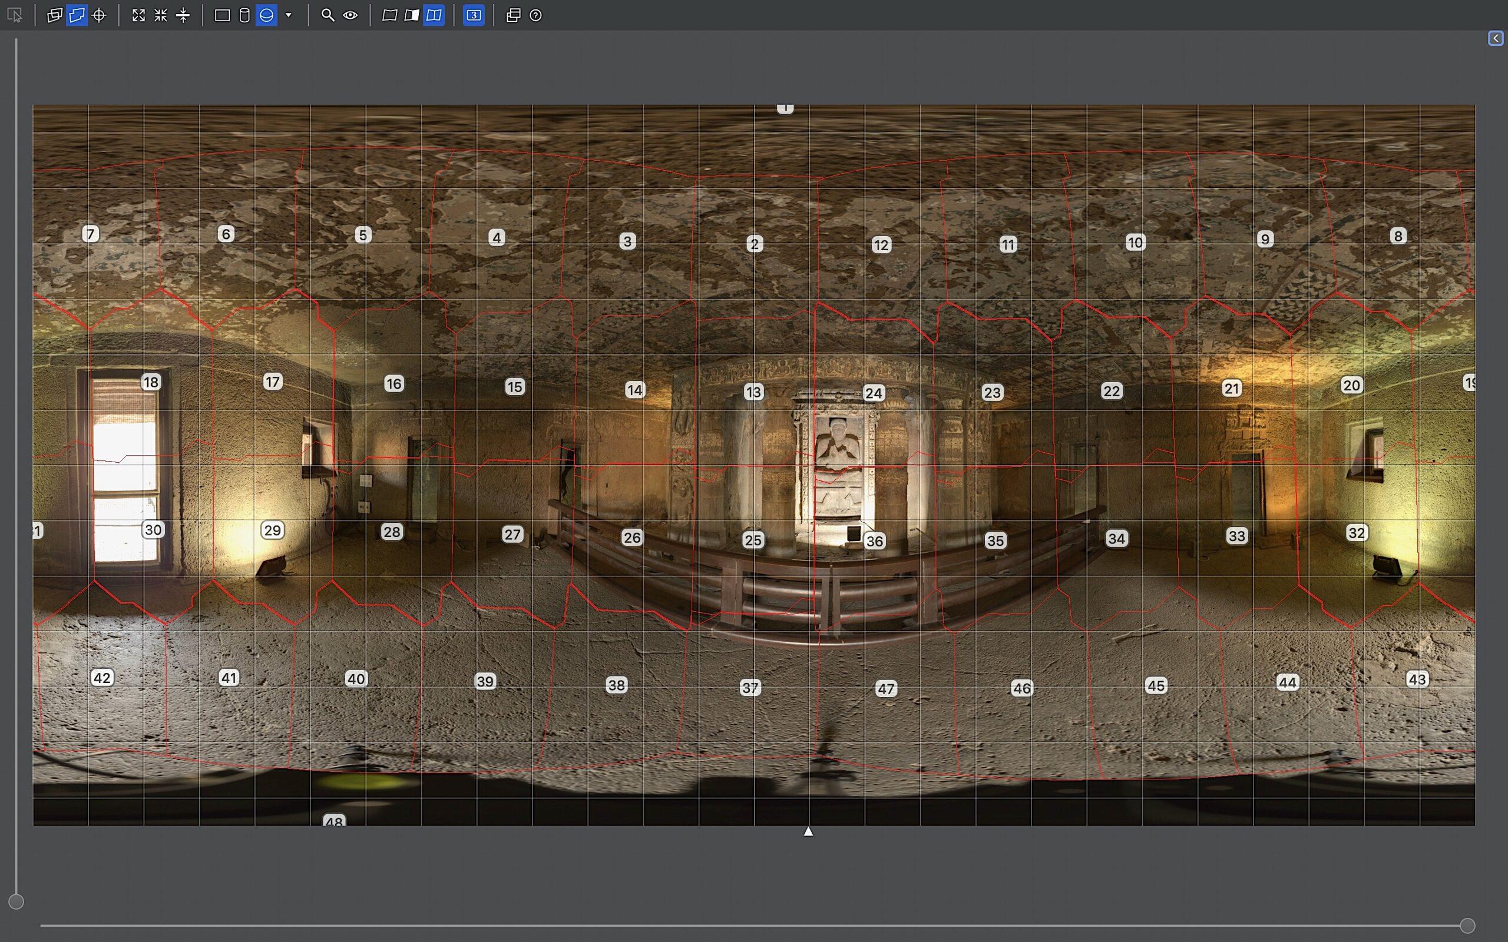1508x942 pixels.
Task: Select image number 27 label
Action: pyautogui.click(x=512, y=535)
